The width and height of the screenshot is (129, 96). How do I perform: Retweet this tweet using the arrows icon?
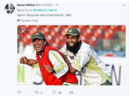click(37, 92)
